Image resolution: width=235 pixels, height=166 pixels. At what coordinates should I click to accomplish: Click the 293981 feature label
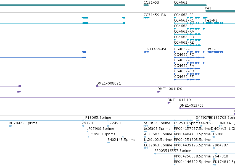click(x=88, y=123)
